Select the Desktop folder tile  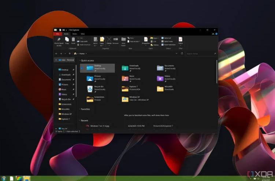(97, 68)
